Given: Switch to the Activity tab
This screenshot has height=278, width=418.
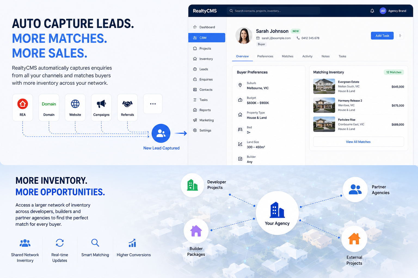Looking at the screenshot, I should tap(307, 56).
